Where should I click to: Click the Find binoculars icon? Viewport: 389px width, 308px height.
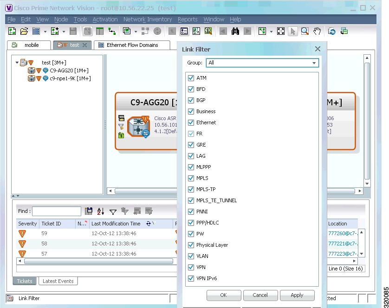tap(235, 31)
